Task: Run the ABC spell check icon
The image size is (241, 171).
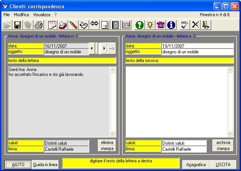Action: [x=185, y=25]
